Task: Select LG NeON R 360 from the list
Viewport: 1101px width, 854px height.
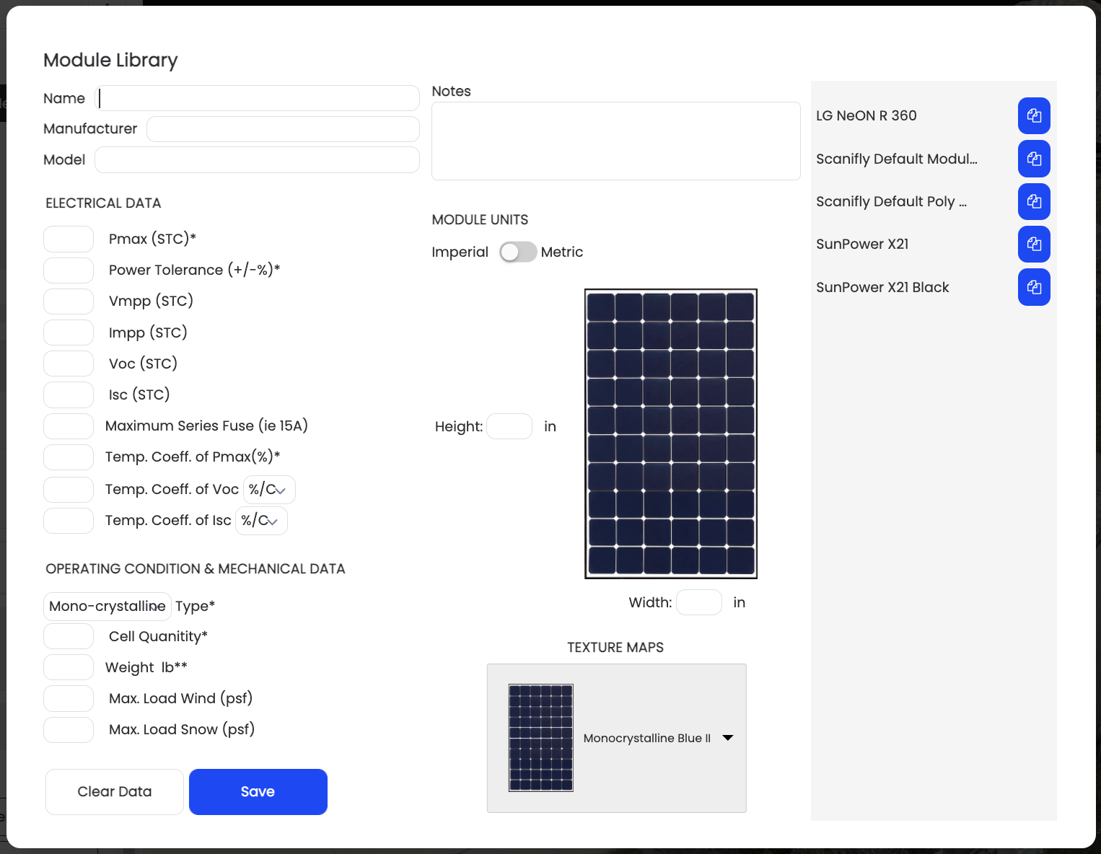Action: [866, 115]
